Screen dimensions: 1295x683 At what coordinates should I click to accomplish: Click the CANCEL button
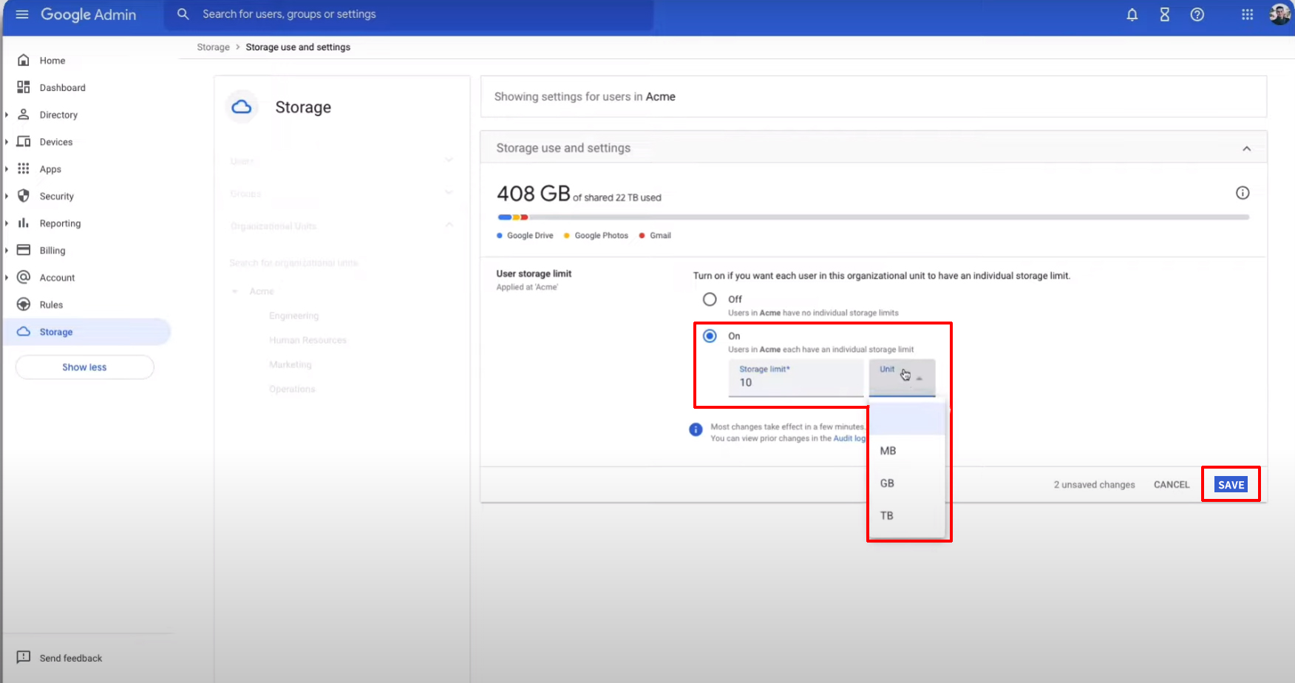pyautogui.click(x=1172, y=485)
